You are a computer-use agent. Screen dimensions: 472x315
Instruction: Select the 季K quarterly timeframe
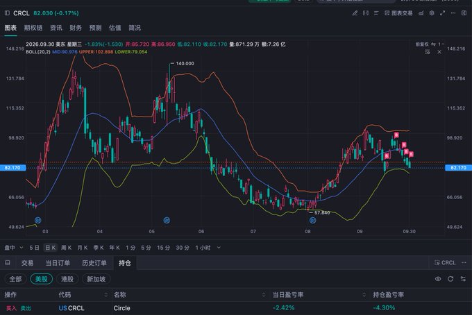tap(99, 248)
